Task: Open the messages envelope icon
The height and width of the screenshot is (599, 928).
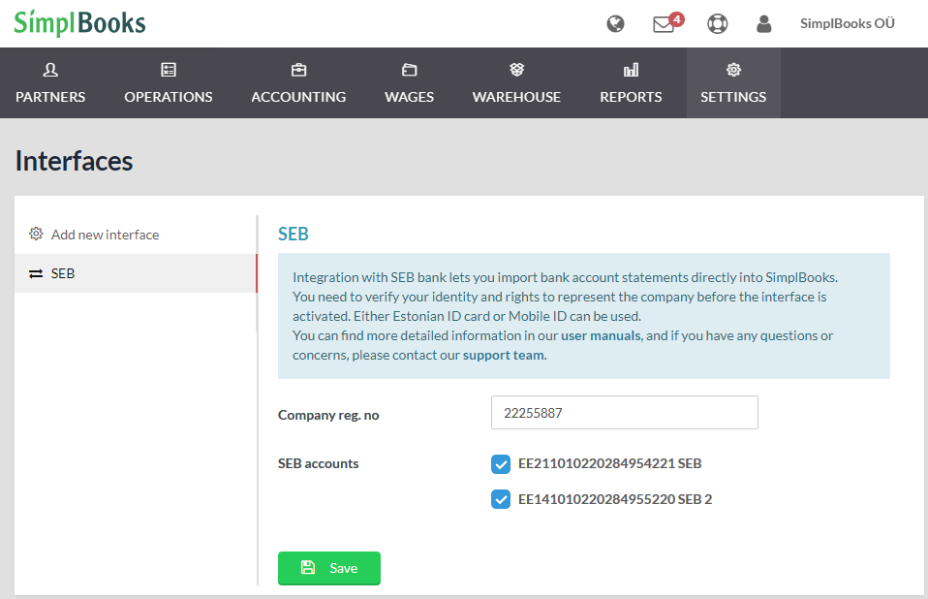Action: click(668, 23)
